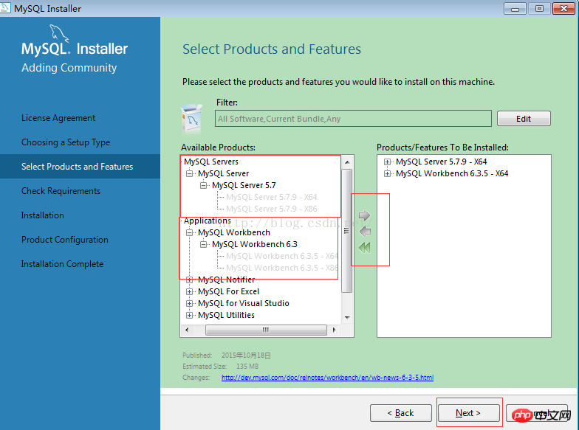
Task: Minimize the MySQL Installer window
Action: pyautogui.click(x=515, y=8)
